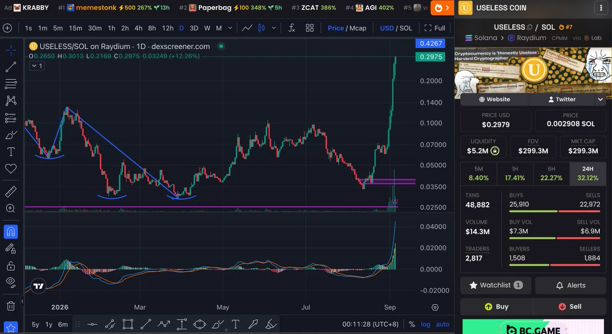Image resolution: width=612 pixels, height=334 pixels.
Task: Expand the social links chevron next to Twitter
Action: pyautogui.click(x=600, y=99)
